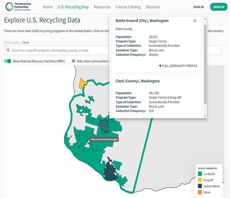Open the Glossary page
230x198 pixels.
click(x=153, y=7)
